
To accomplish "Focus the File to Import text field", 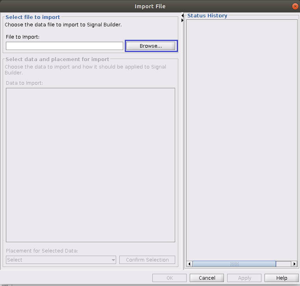I will tap(65, 46).
